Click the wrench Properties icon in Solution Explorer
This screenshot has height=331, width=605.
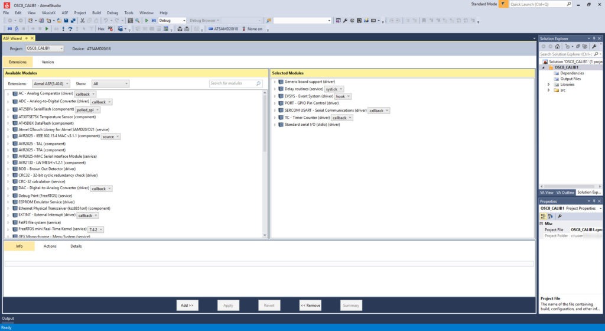[594, 46]
